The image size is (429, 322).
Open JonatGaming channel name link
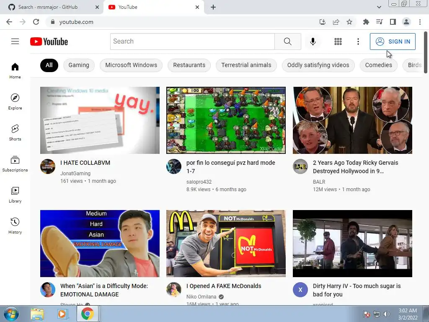75,173
